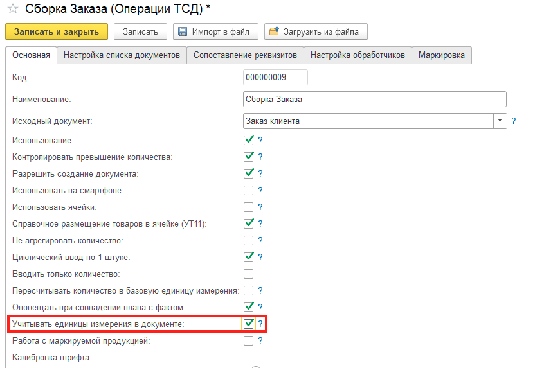544x368 pixels.
Task: Add form to favorites with star icon
Action: [13, 8]
